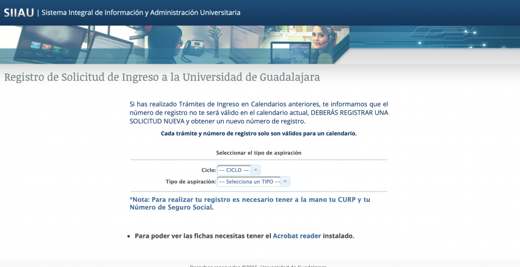Image resolution: width=520 pixels, height=267 pixels.
Task: Click the arrow of the CICLO combo box
Action: [x=255, y=170]
